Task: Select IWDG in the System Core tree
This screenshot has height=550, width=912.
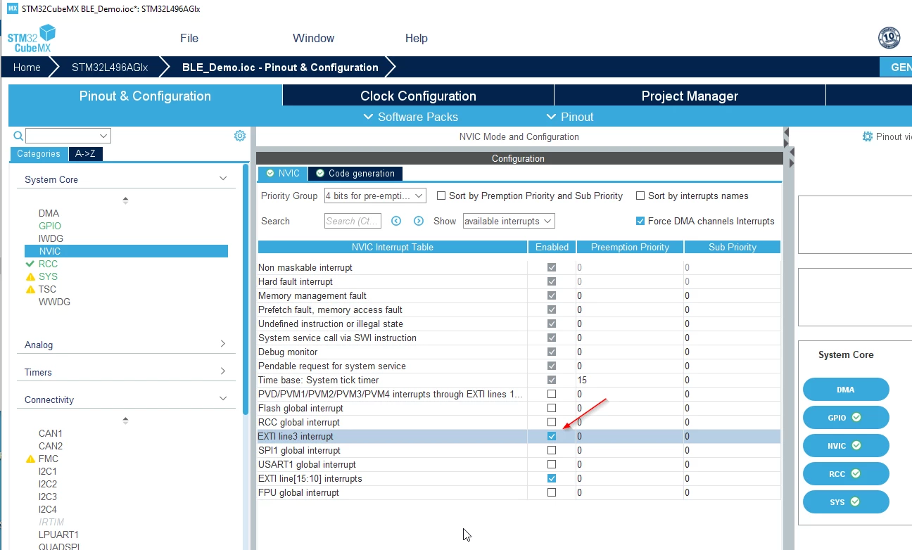Action: pos(51,238)
